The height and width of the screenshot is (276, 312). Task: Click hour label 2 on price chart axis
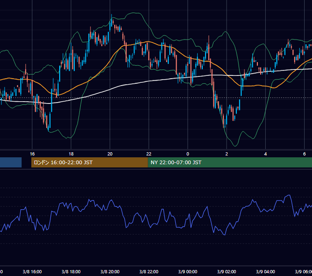click(x=227, y=154)
